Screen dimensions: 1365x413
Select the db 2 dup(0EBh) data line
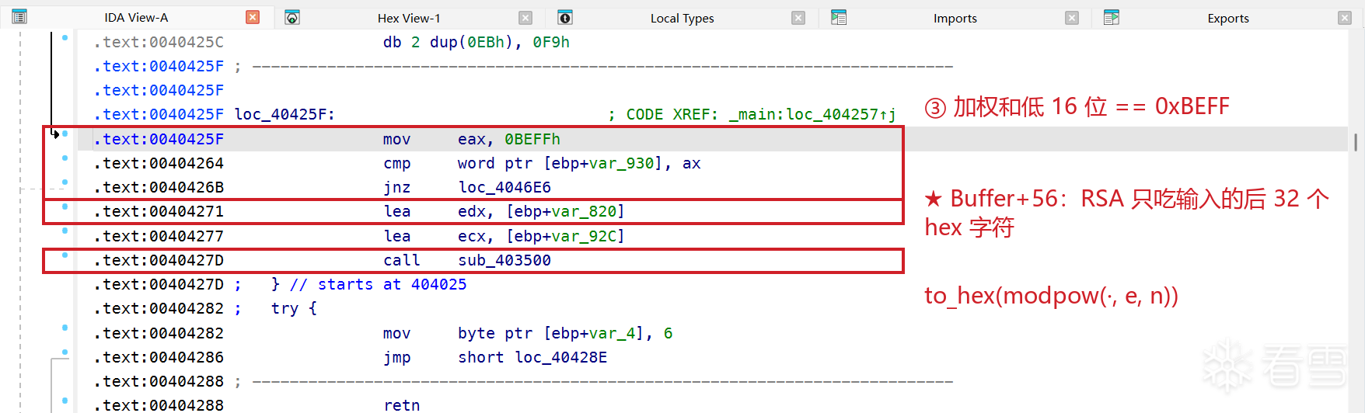[476, 42]
